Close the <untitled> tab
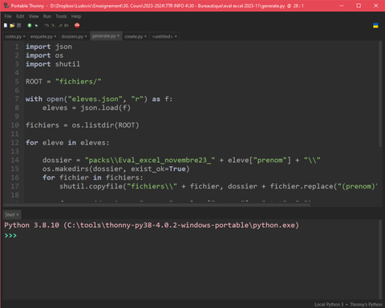The height and width of the screenshot is (308, 385). [176, 36]
